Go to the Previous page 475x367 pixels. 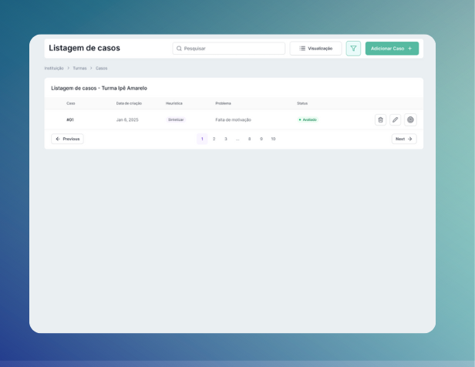tap(68, 139)
